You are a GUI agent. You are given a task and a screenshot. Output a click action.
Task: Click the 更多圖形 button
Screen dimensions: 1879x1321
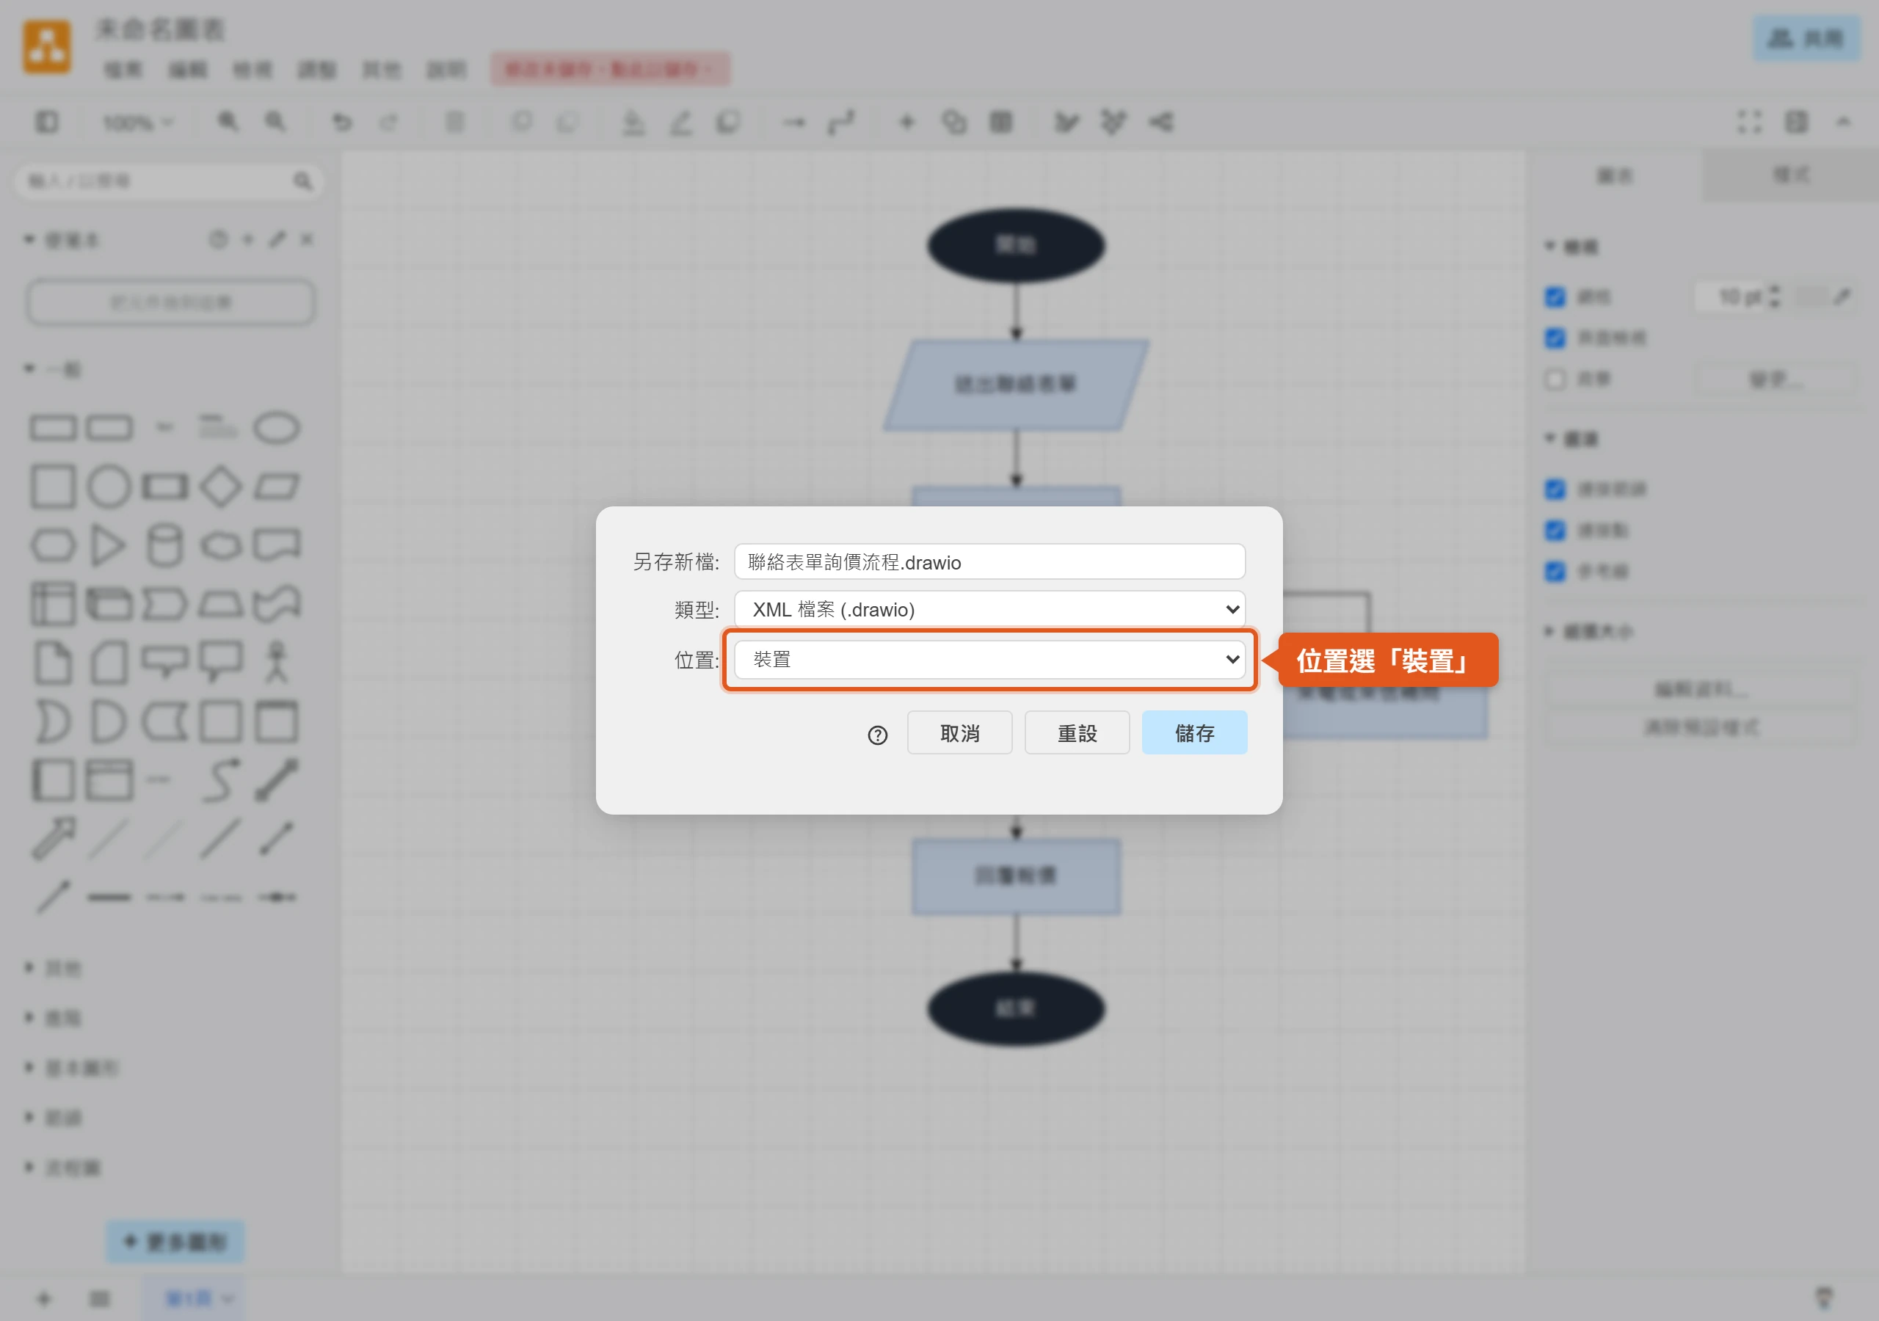point(175,1242)
